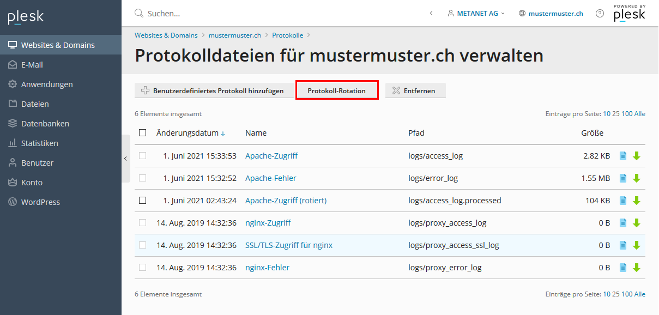Add a custom log via Benutzerdefiniertes Protokoll hinzufügen
The width and height of the screenshot is (659, 315).
pos(213,91)
